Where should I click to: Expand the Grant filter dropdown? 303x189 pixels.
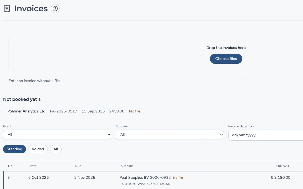[x=57, y=135]
